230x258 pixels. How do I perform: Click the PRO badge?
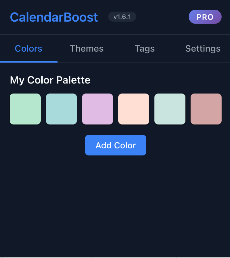205,17
